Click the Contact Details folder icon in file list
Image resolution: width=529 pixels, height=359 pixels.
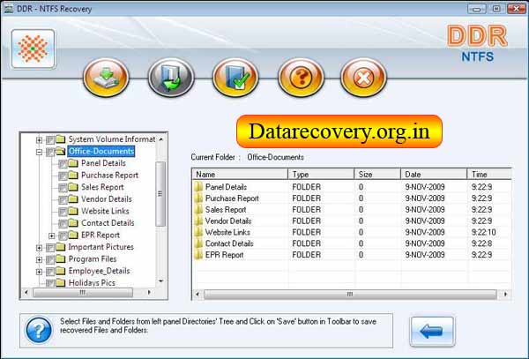point(198,243)
